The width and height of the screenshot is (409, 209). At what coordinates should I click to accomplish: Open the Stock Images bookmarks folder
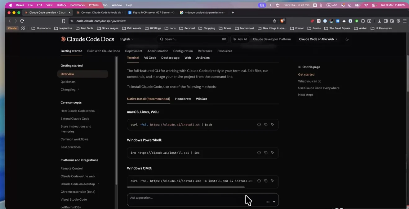pyautogui.click(x=108, y=28)
